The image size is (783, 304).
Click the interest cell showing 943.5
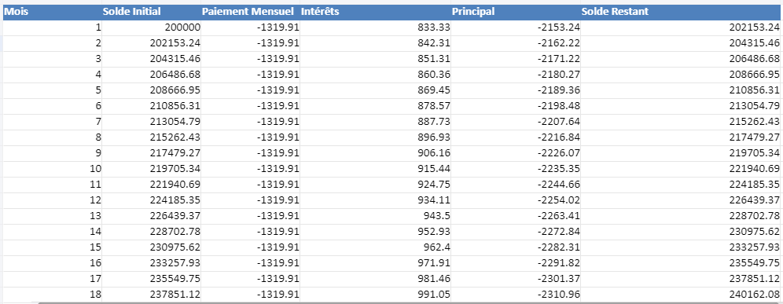375,216
